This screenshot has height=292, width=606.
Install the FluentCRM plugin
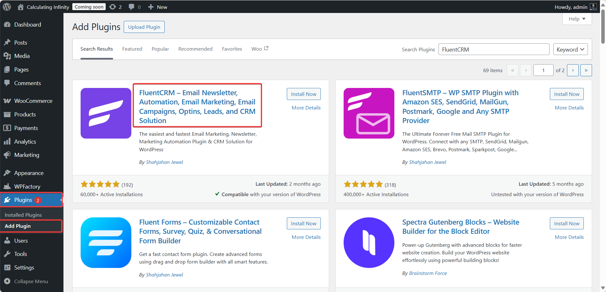[x=303, y=94]
